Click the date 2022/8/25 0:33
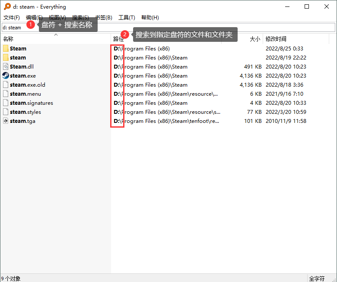337x282 pixels. coord(284,48)
